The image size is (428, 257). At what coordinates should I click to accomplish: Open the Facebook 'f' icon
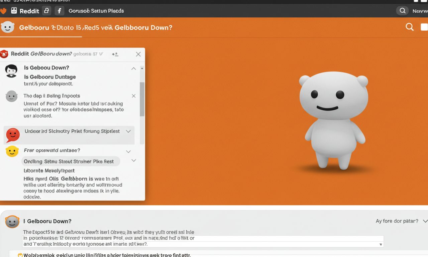[59, 11]
